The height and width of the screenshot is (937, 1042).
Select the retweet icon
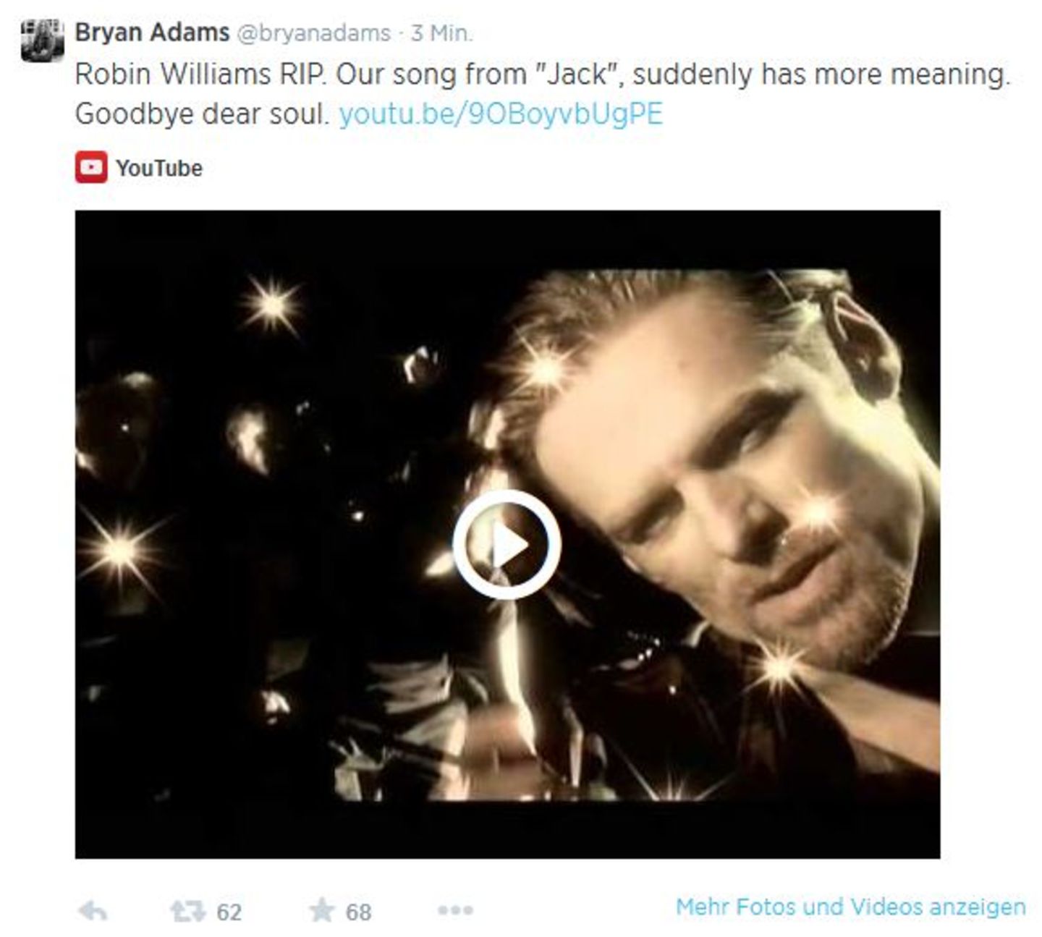(x=187, y=910)
